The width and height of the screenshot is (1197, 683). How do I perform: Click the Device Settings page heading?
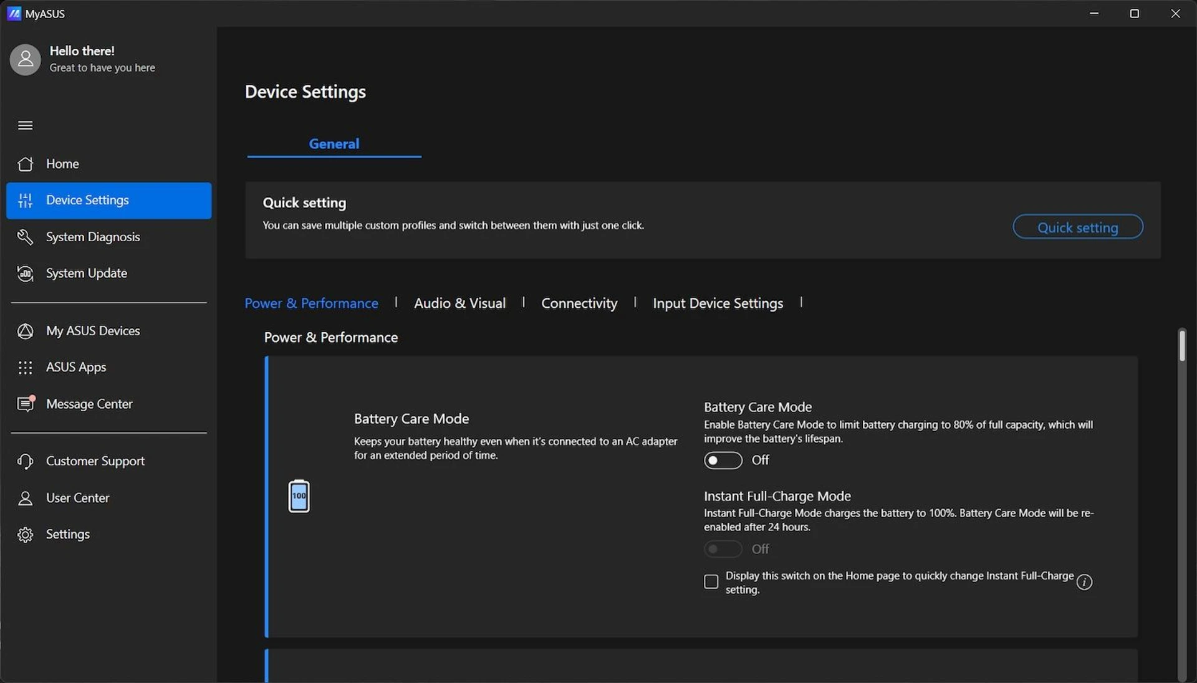305,92
